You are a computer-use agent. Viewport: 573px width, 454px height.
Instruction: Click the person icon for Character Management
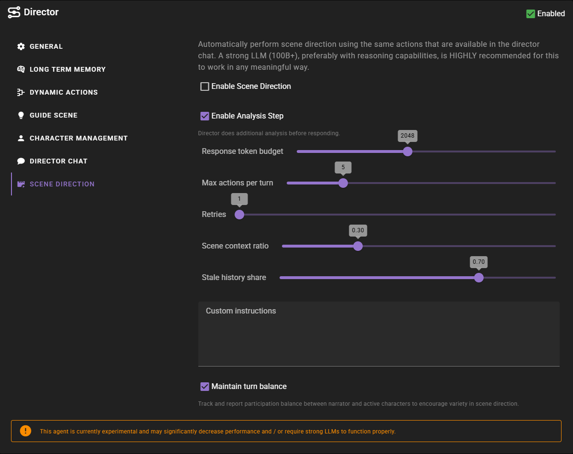[21, 138]
